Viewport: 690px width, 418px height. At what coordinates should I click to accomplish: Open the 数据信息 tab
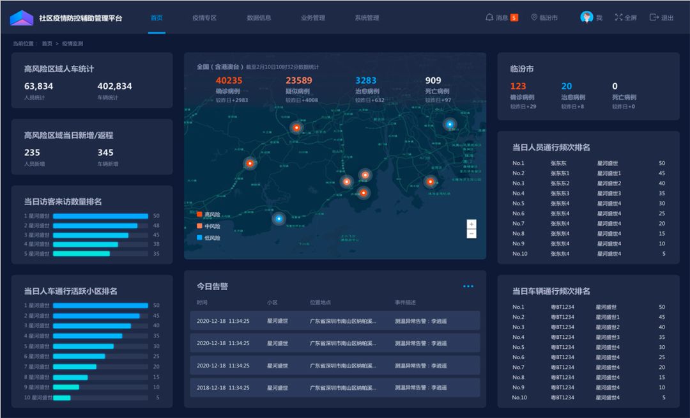tap(259, 18)
